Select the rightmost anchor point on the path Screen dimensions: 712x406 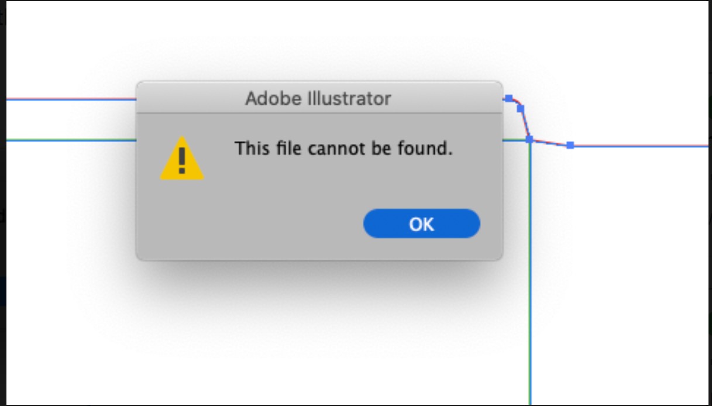pos(570,145)
